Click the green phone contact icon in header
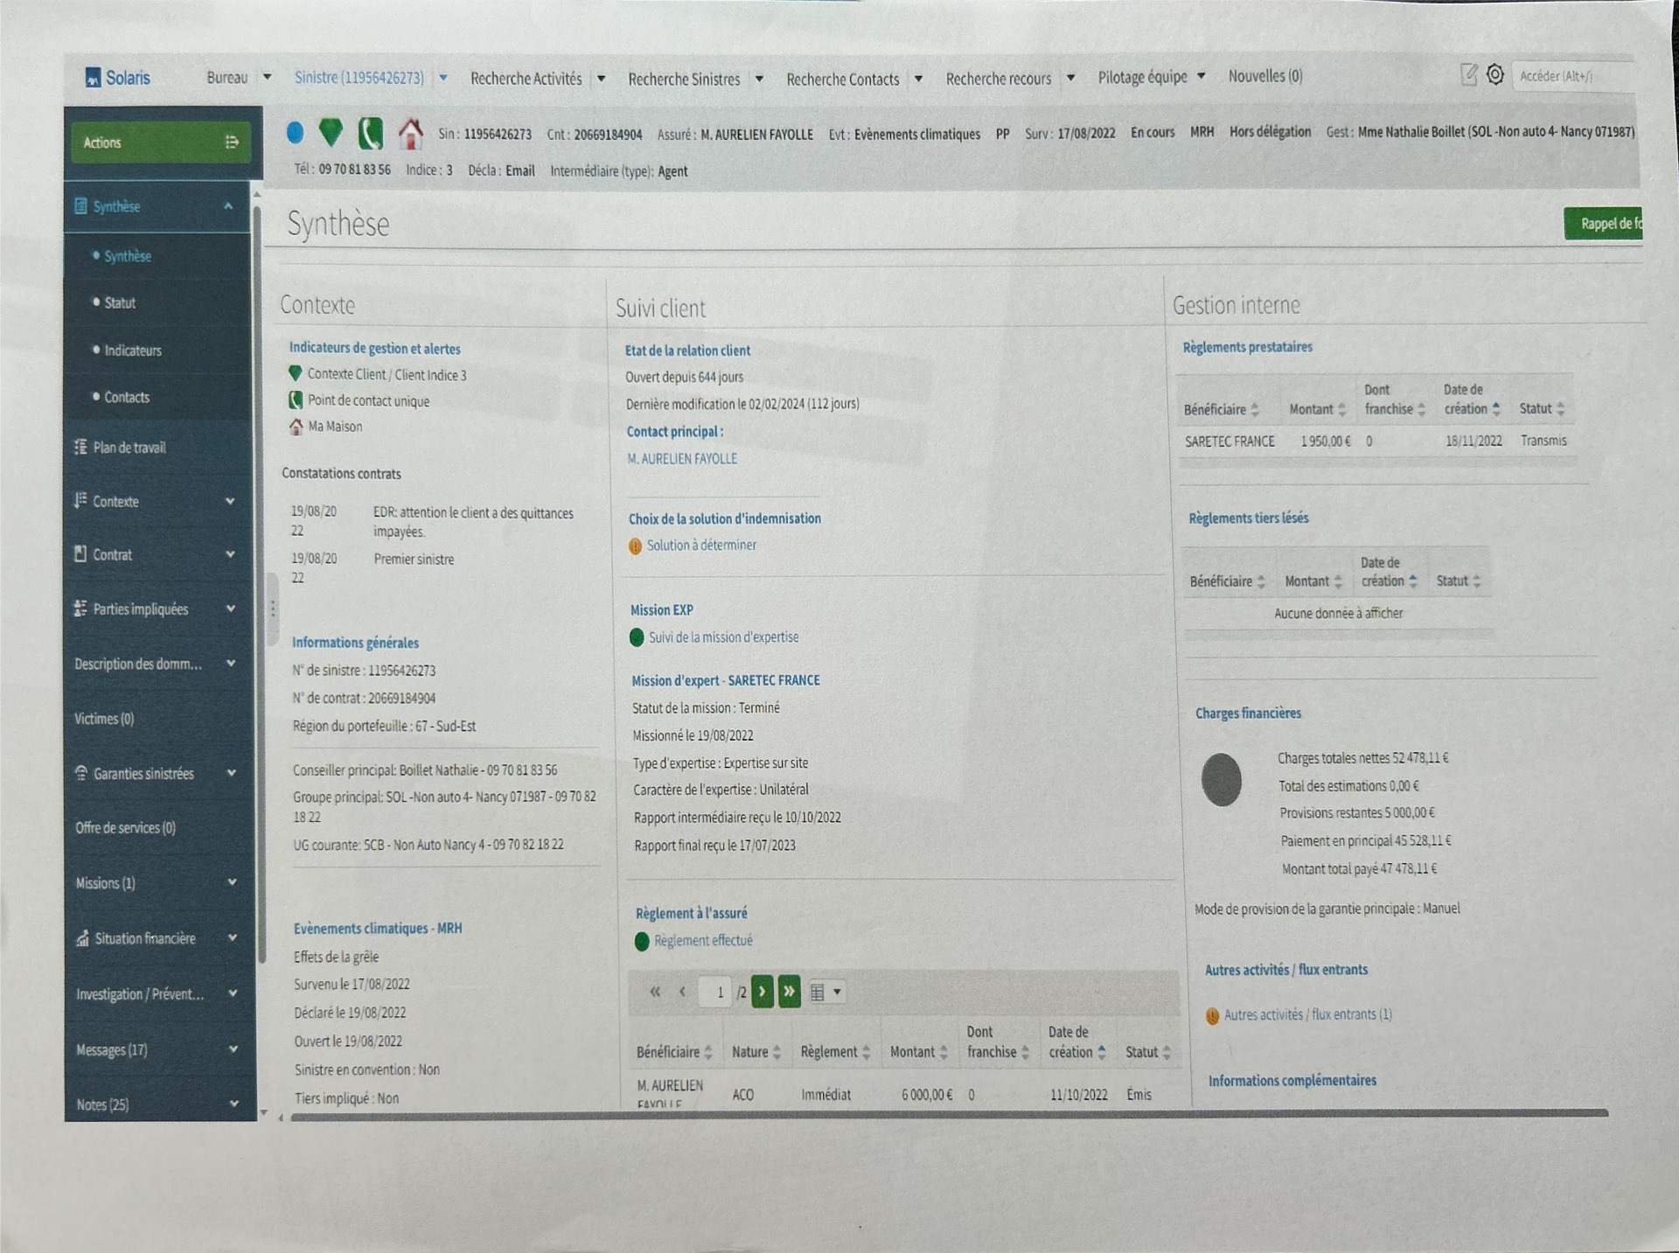This screenshot has width=1679, height=1253. point(370,134)
